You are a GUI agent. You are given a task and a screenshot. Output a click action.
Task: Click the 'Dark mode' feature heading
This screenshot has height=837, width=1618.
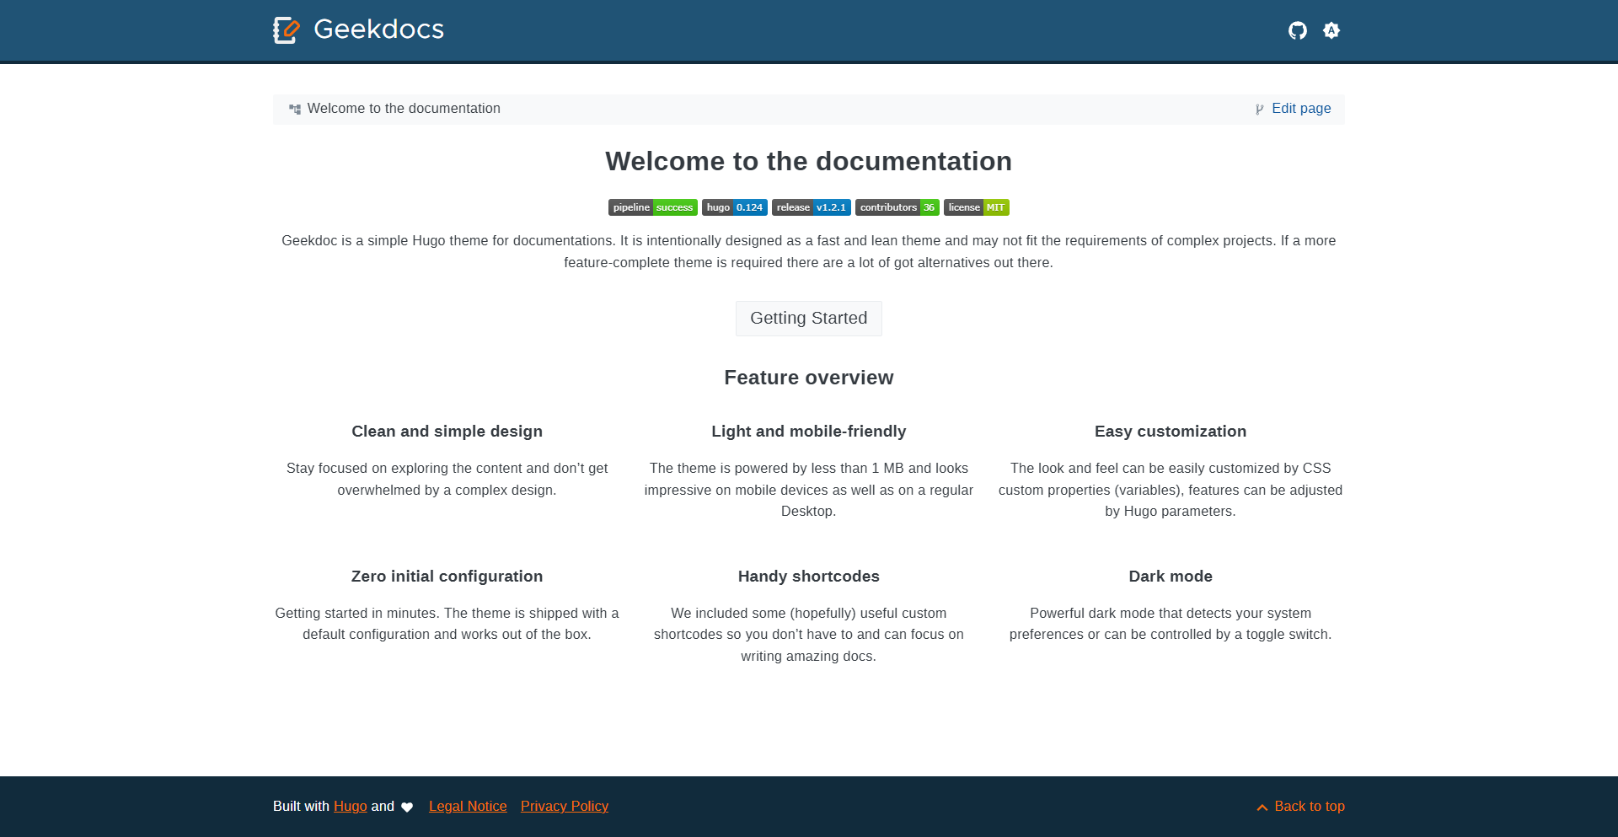click(x=1171, y=577)
